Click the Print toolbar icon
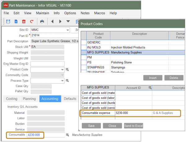 click(x=42, y=21)
